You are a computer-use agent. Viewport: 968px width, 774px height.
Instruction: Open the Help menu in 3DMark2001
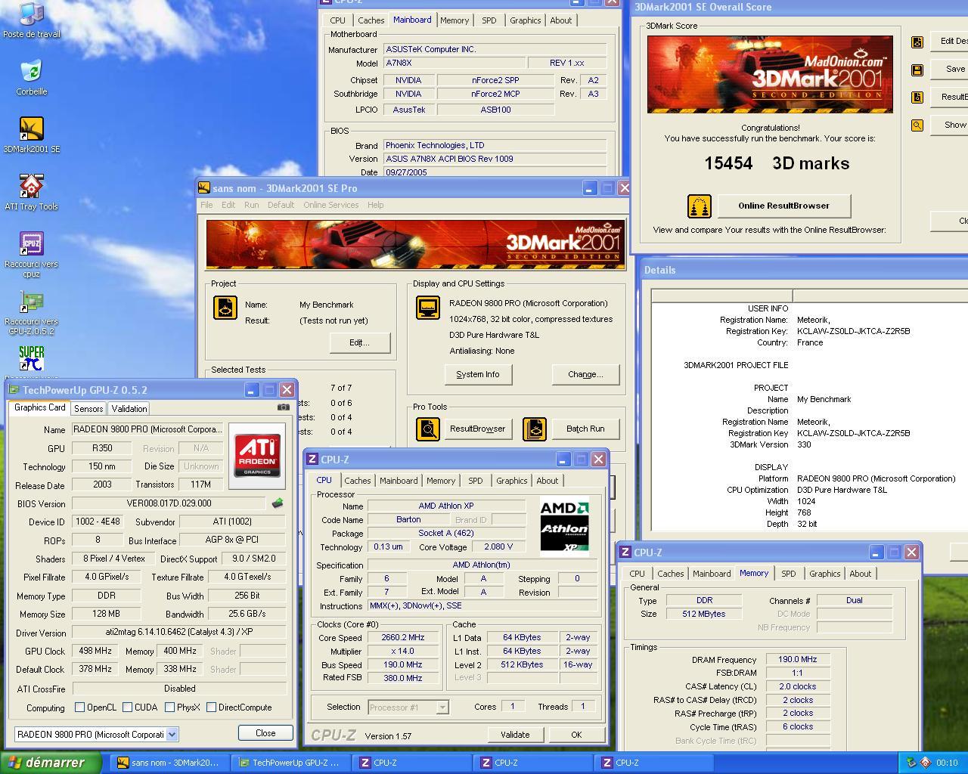pyautogui.click(x=375, y=205)
